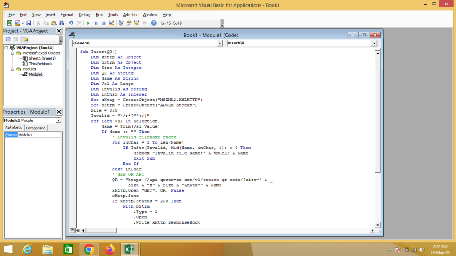Click the Reset stop icon
The height and width of the screenshot is (256, 456).
(x=103, y=23)
